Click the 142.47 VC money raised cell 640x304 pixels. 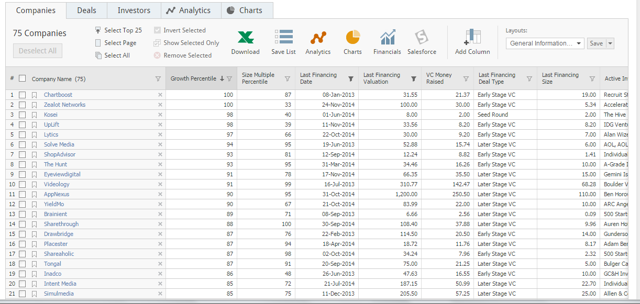click(x=447, y=185)
